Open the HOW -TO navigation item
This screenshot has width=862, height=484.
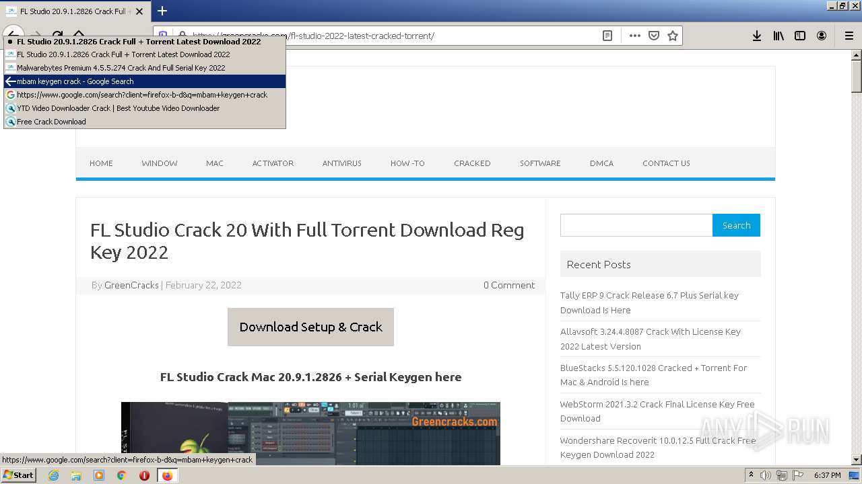tap(407, 163)
